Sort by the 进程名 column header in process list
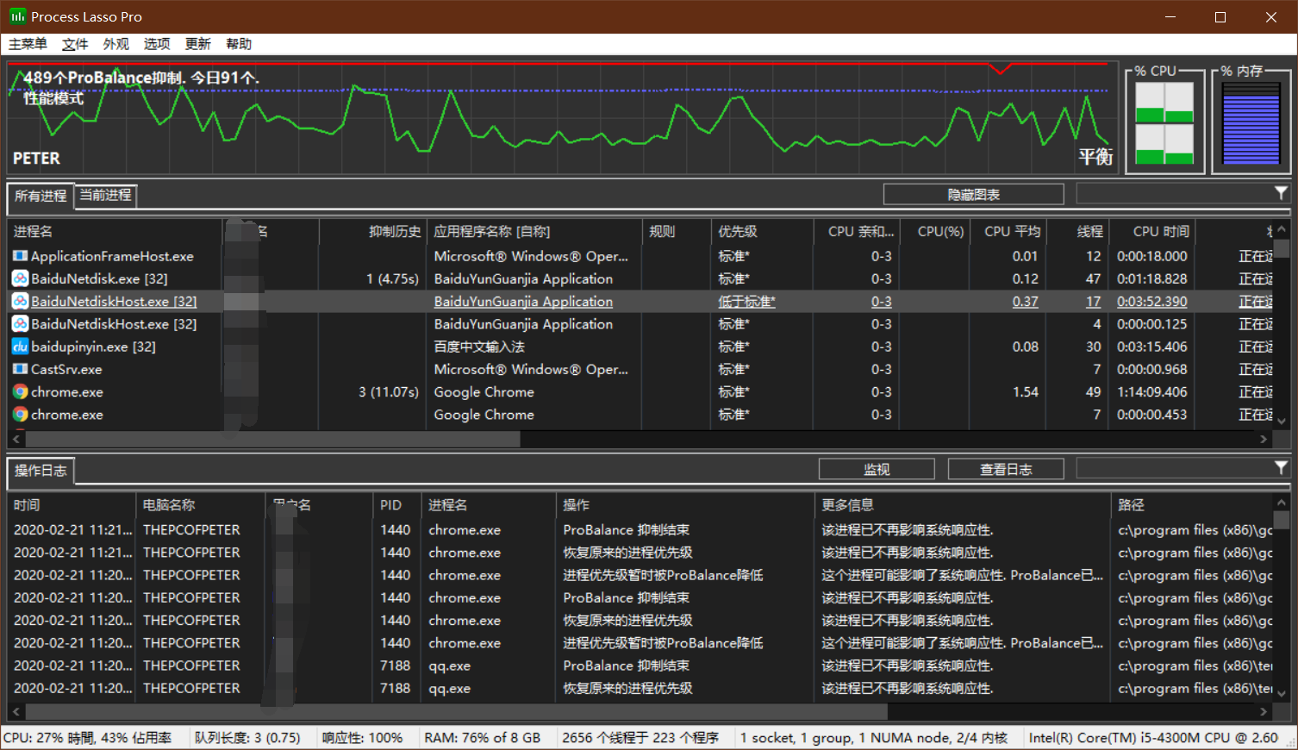Screen dimensions: 1298x750 [x=114, y=231]
